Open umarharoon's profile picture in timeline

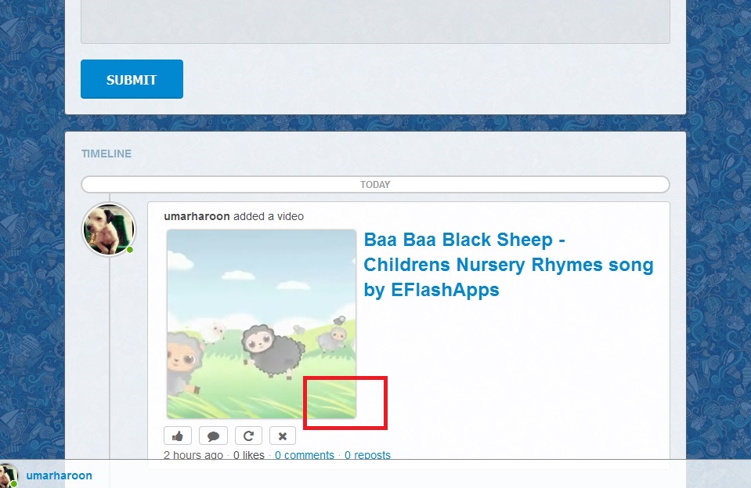109,230
